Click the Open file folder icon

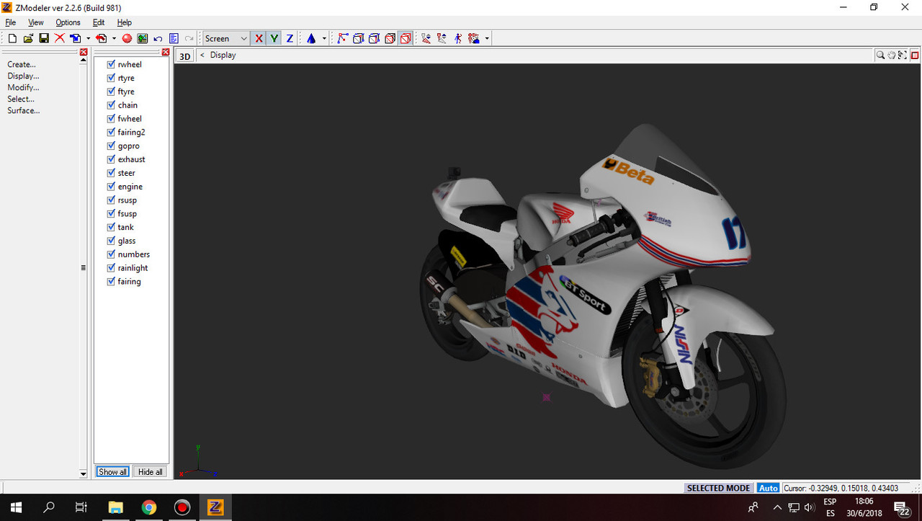[x=28, y=38]
